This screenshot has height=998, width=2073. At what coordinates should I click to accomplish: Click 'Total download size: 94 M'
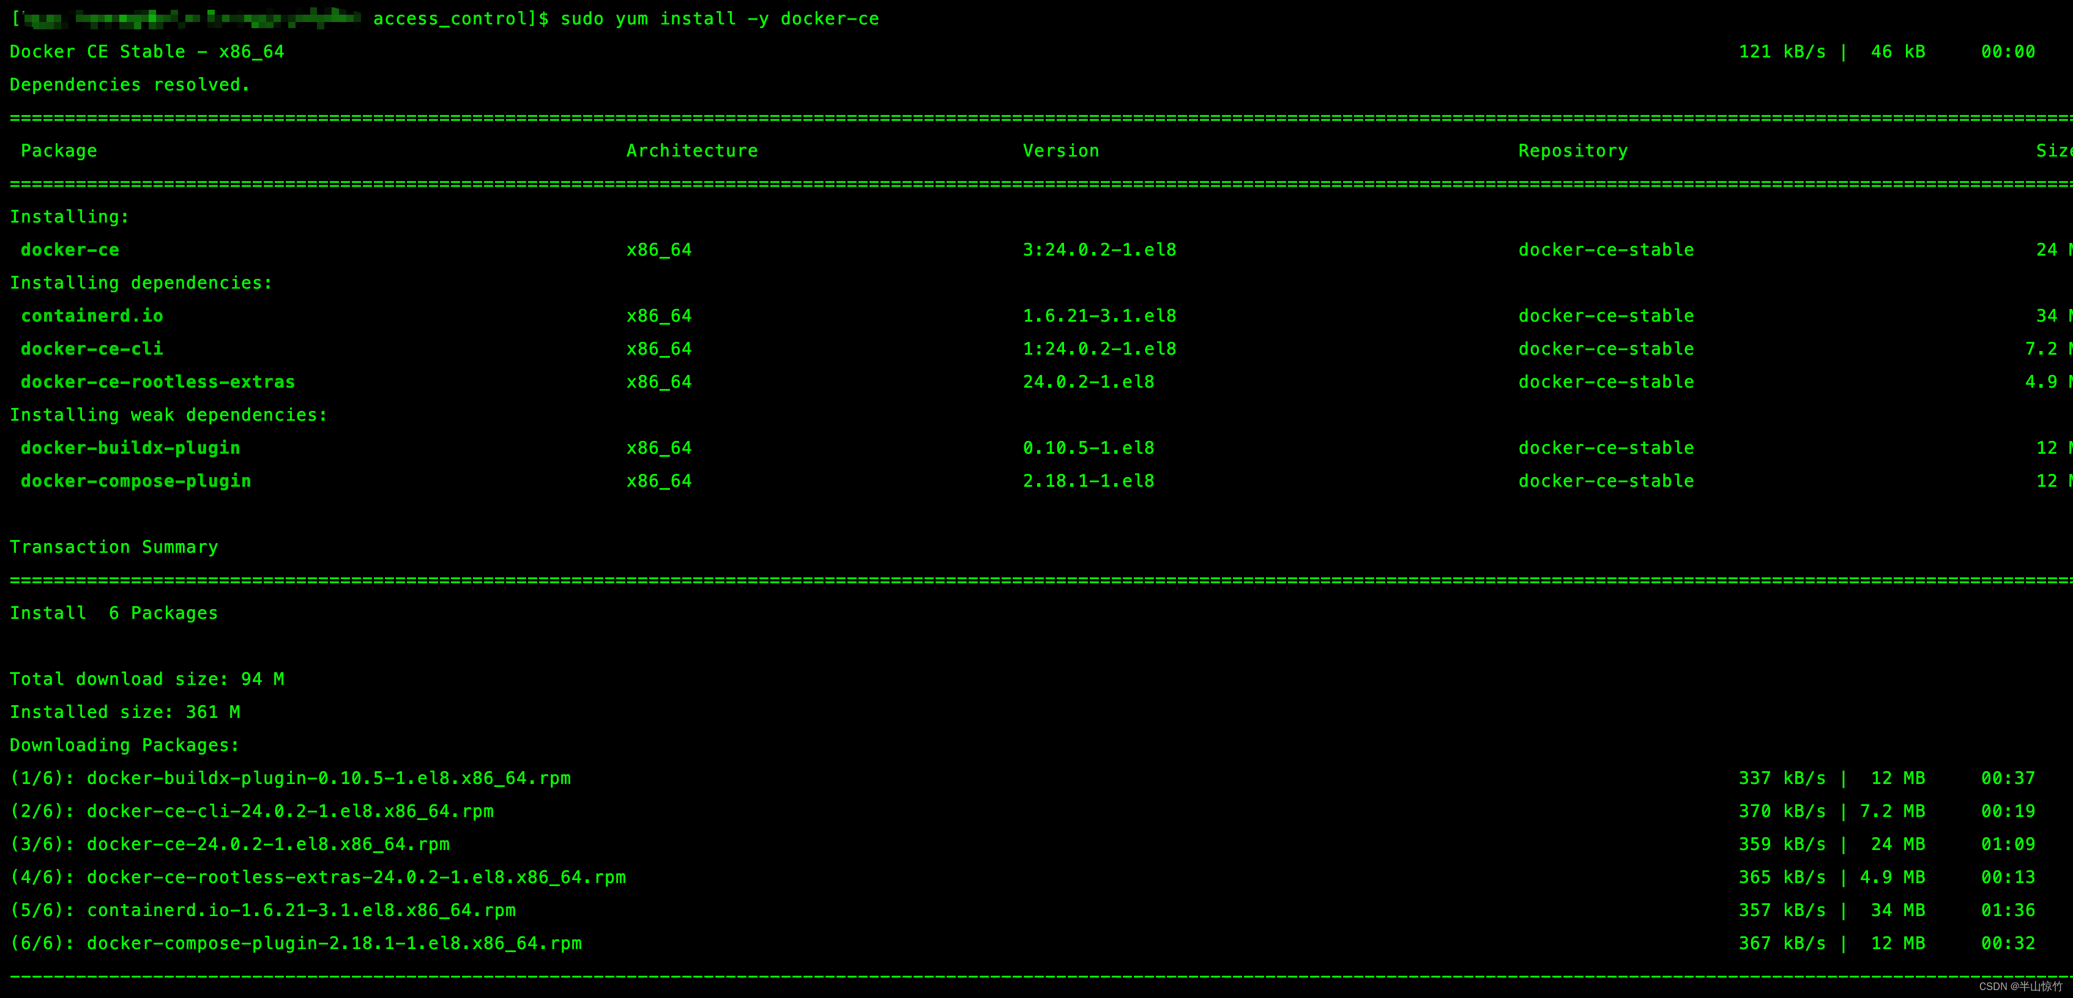tap(146, 679)
